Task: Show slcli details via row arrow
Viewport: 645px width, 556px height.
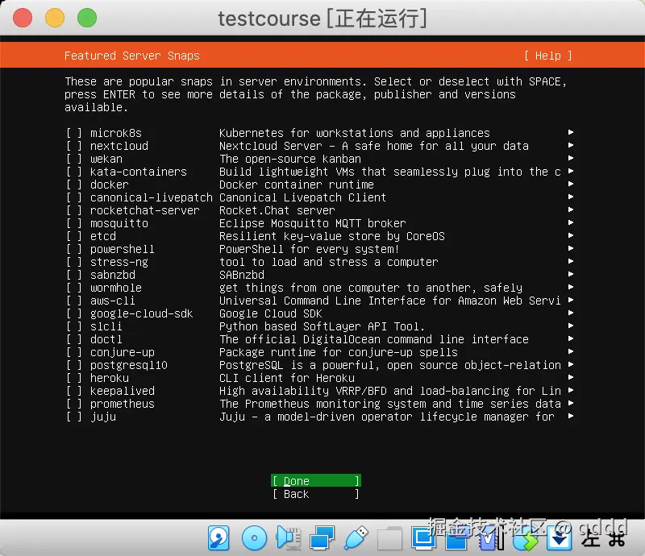Action: coord(571,326)
